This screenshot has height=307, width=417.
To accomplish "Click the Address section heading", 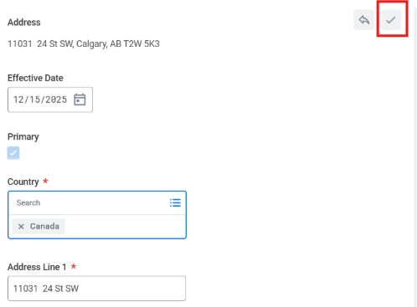I will coord(24,23).
